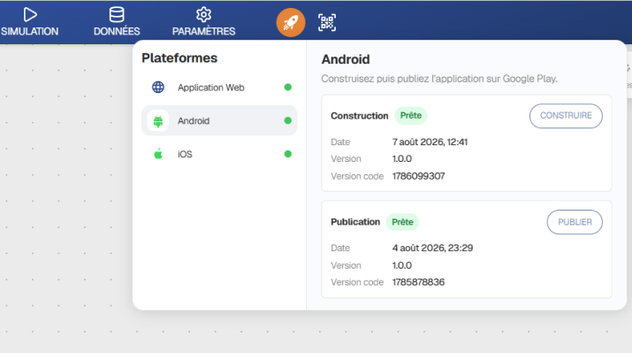Click the PUBLIER button

(575, 222)
